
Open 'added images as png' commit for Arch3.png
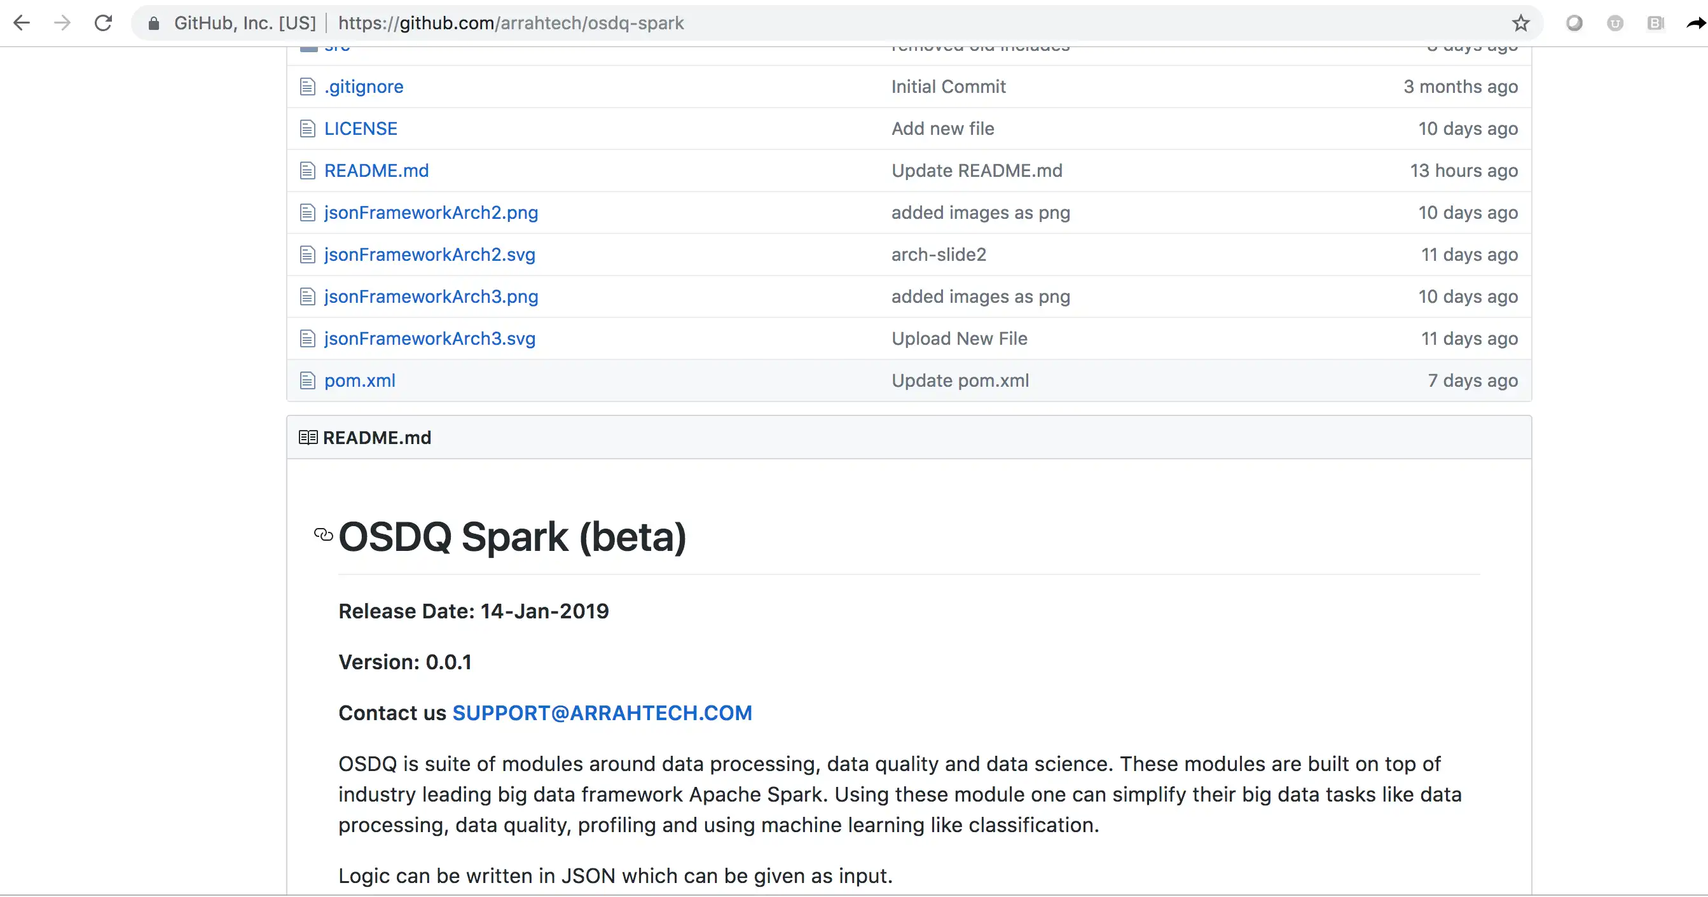[x=981, y=296]
